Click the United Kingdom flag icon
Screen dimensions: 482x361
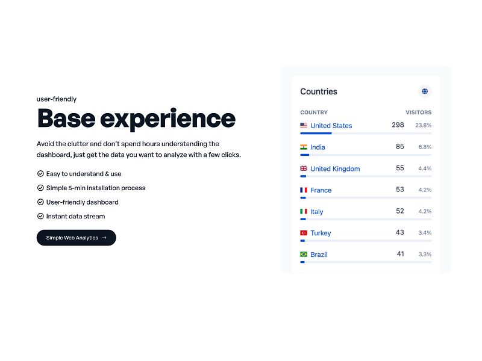(303, 168)
